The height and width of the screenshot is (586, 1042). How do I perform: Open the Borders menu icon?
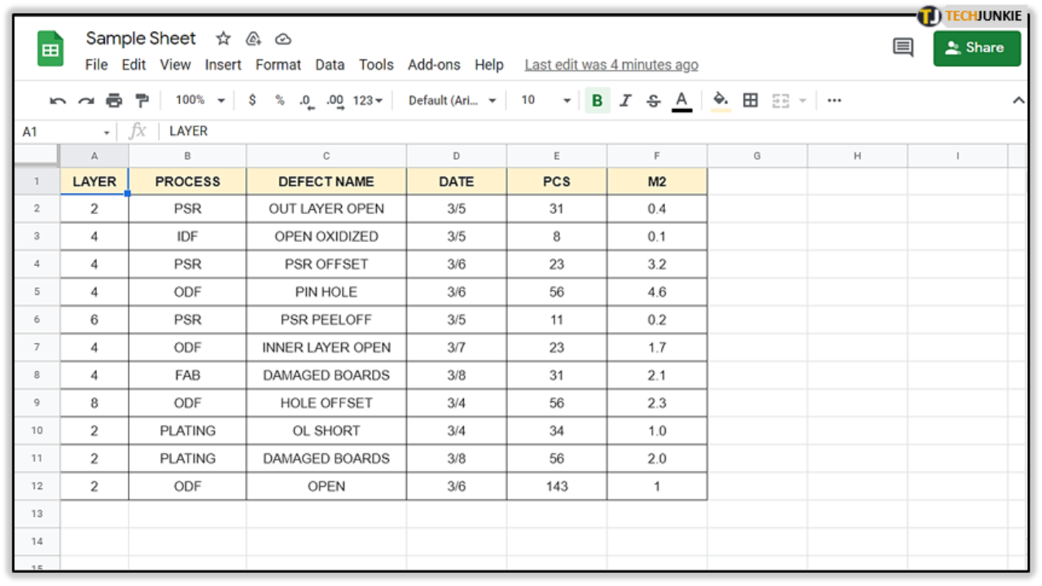[x=750, y=99]
